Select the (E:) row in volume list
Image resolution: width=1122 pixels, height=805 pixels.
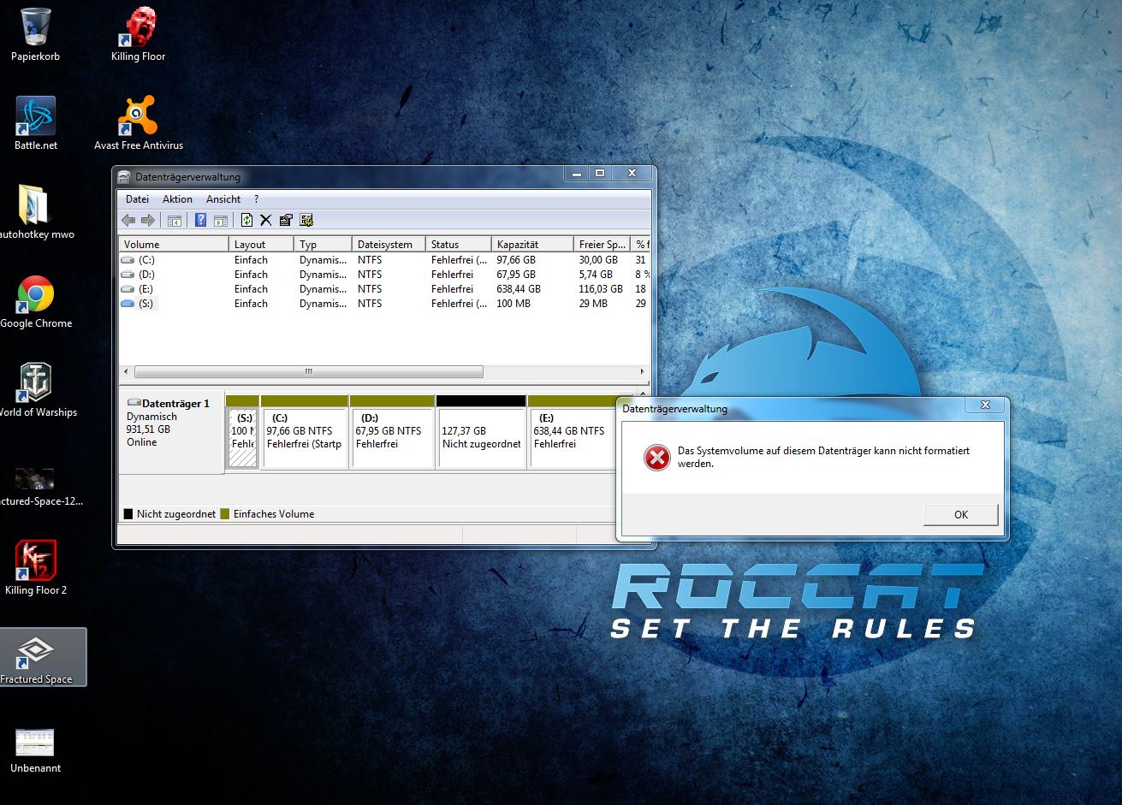pyautogui.click(x=384, y=289)
